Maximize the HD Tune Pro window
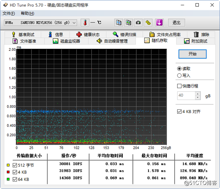This screenshot has width=220, height=189. [x=197, y=5]
